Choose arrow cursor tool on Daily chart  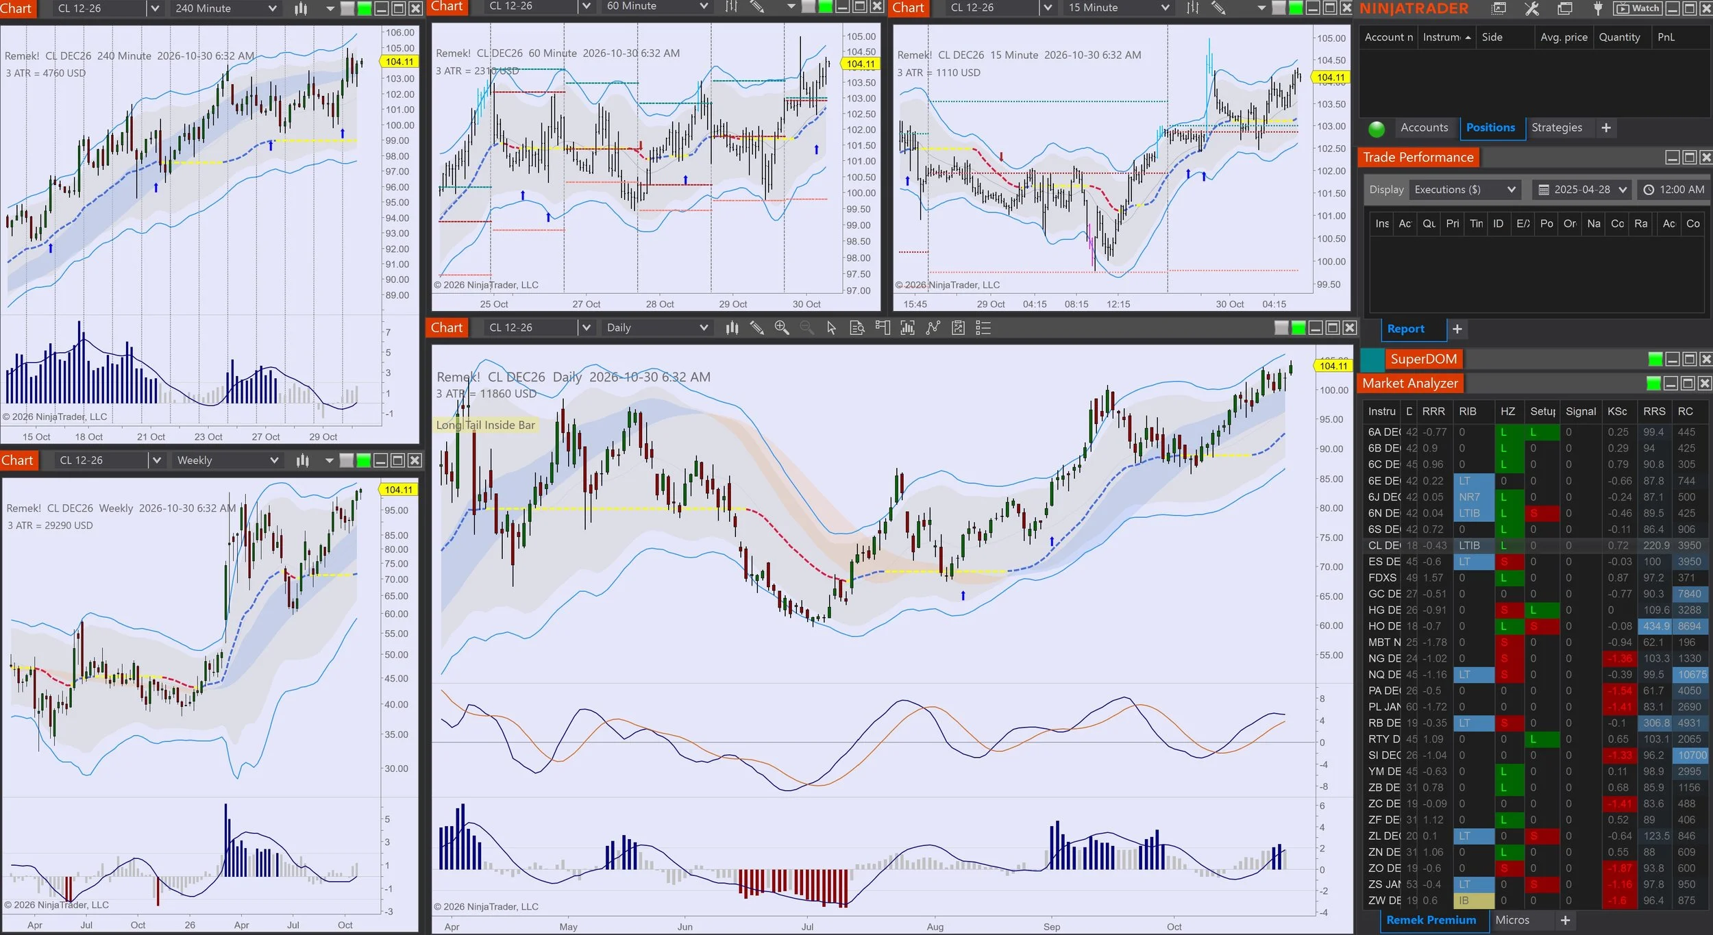831,328
